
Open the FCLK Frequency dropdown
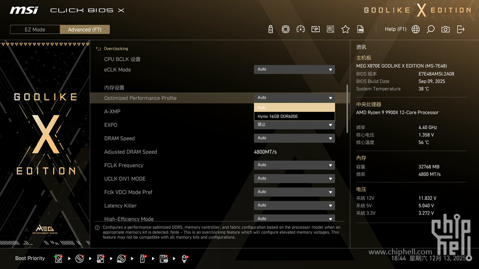294,165
